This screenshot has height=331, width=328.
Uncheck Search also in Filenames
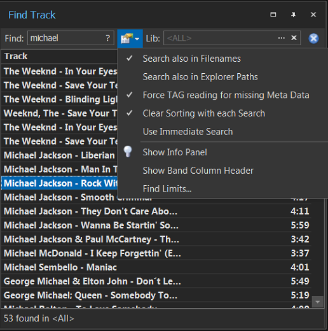[222, 59]
